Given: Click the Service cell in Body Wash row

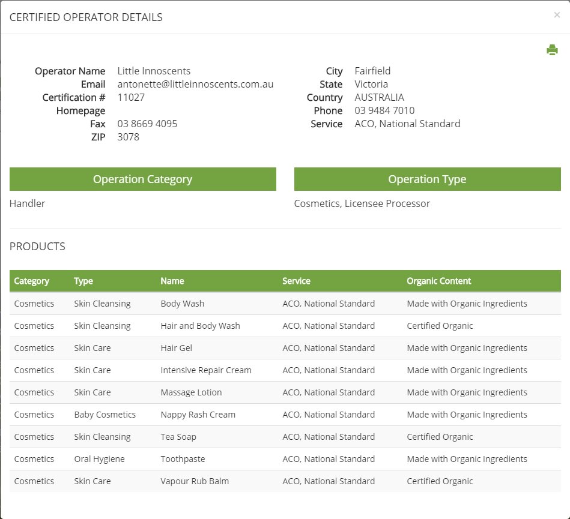Looking at the screenshot, I should coord(329,304).
